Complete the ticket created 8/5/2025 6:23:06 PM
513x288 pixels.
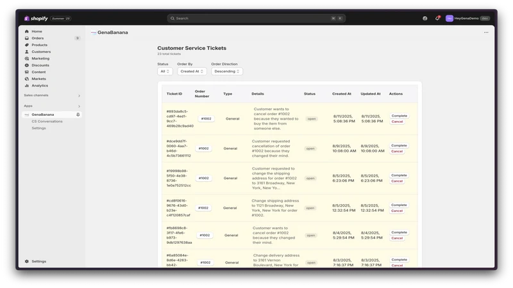[399, 175]
